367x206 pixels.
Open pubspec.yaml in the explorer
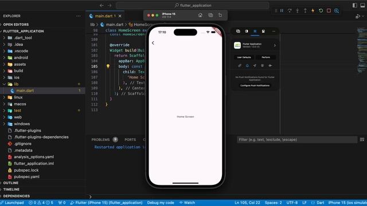point(26,177)
